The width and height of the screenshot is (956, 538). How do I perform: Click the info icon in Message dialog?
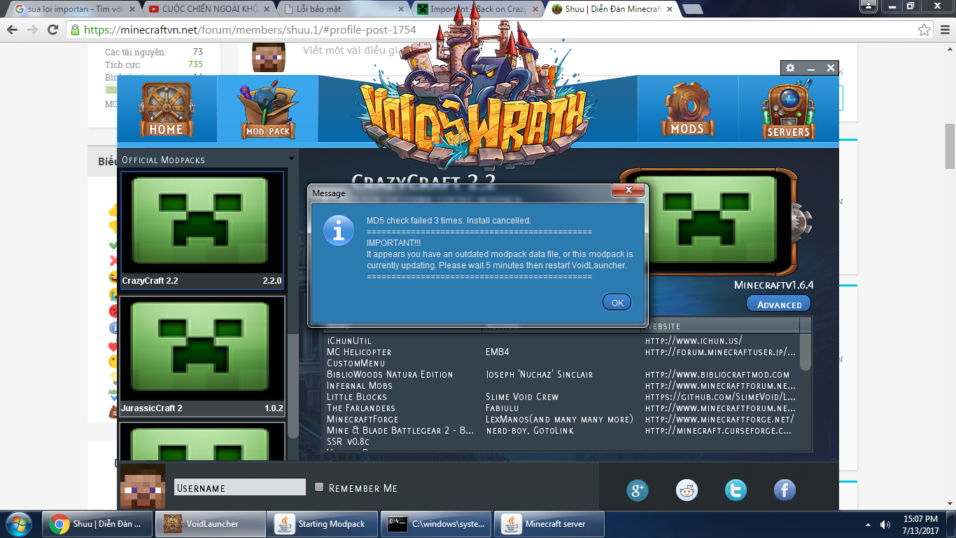(x=339, y=230)
